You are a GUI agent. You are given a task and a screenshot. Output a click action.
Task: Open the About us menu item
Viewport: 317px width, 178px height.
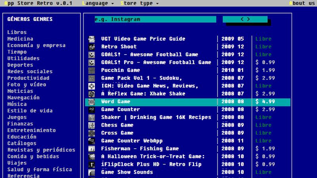tap(302, 3)
